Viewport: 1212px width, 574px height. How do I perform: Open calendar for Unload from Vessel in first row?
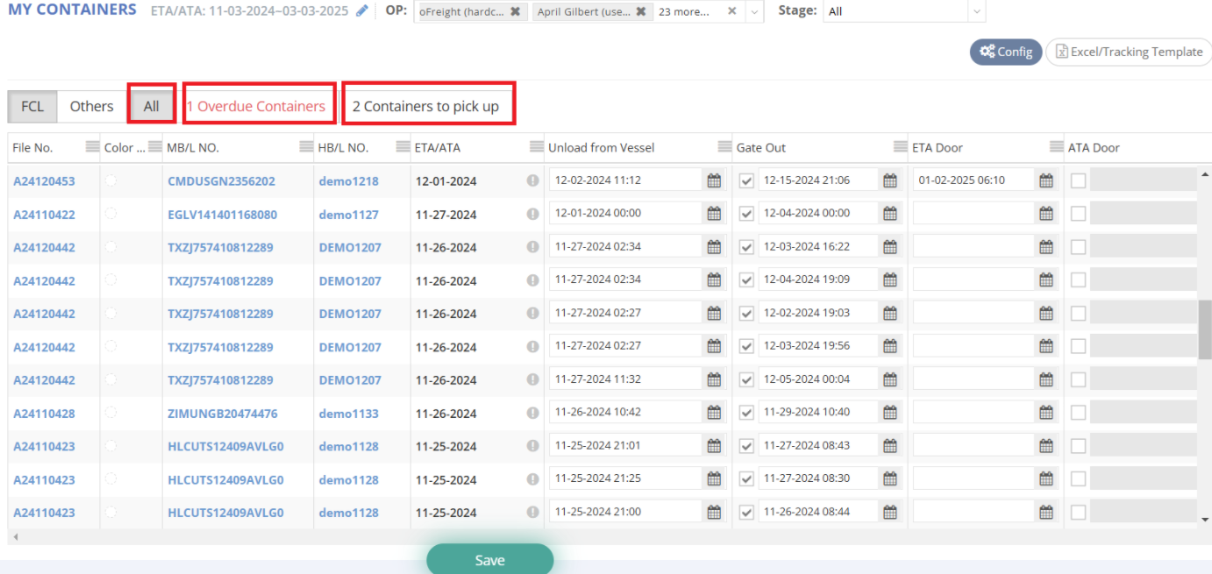point(714,181)
